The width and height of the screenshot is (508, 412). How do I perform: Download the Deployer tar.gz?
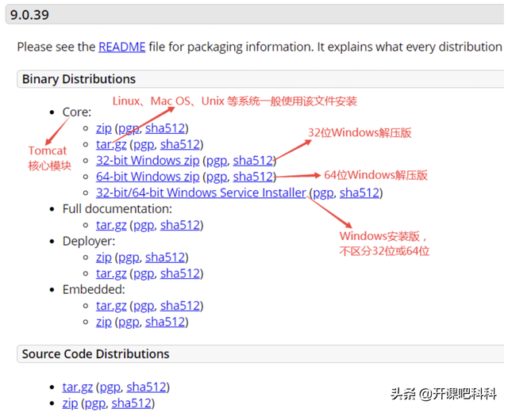click(x=111, y=274)
